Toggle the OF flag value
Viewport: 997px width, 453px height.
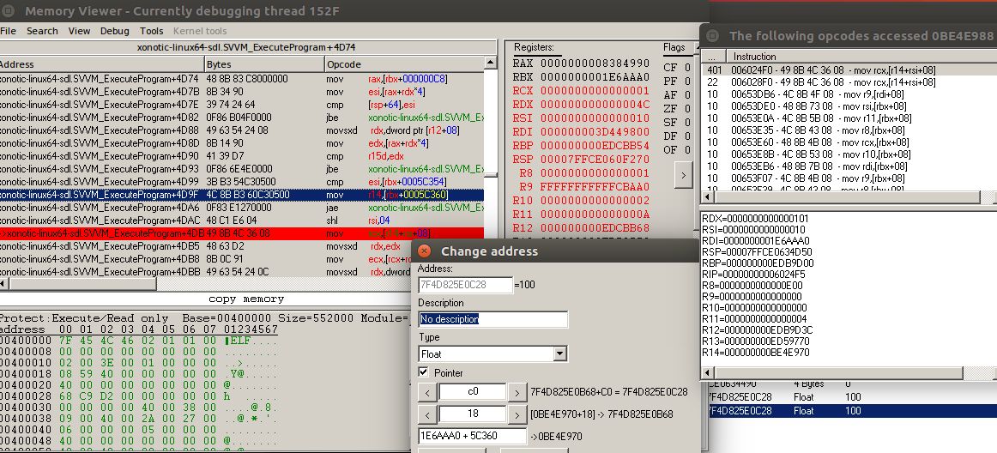pyautogui.click(x=687, y=150)
